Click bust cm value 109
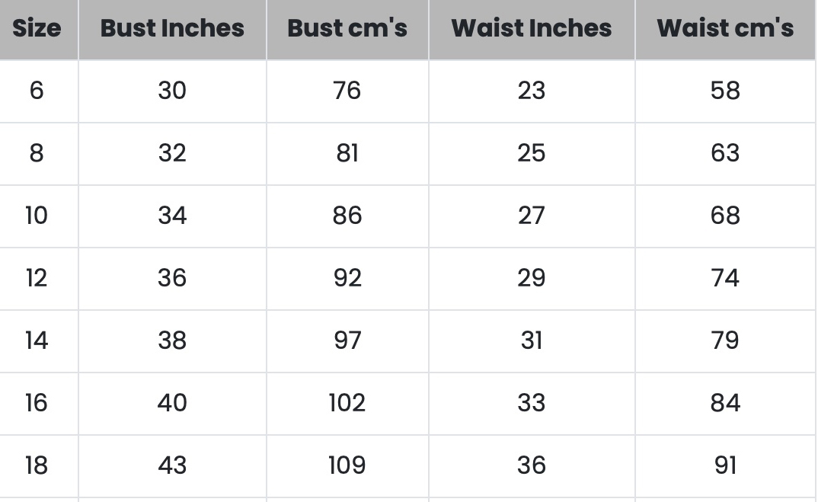The image size is (818, 502). click(x=347, y=465)
